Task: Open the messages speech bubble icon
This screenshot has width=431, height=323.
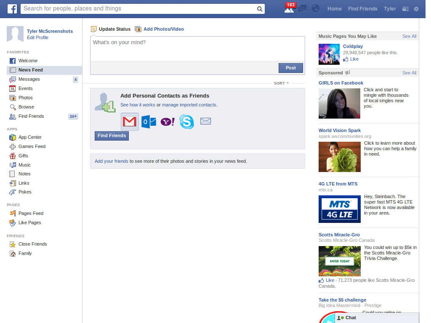Action: [x=302, y=9]
